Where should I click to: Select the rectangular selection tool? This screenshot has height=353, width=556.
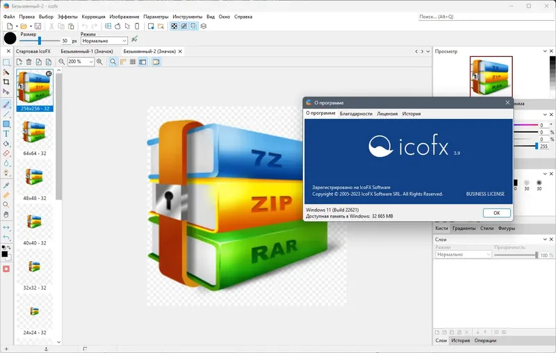tap(6, 63)
